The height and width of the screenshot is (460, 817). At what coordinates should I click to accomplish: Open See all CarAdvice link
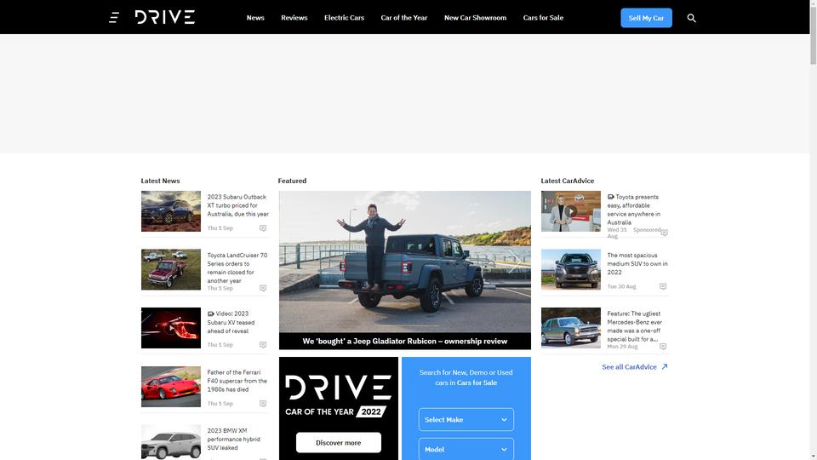(629, 366)
